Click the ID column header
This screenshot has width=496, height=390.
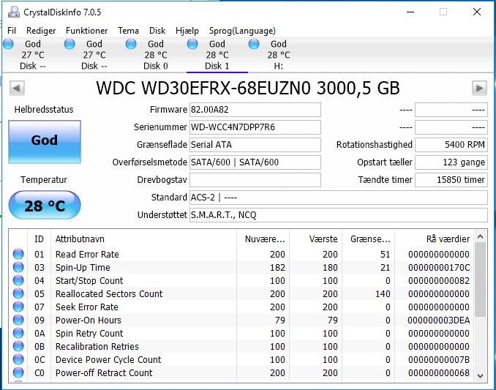click(x=39, y=239)
